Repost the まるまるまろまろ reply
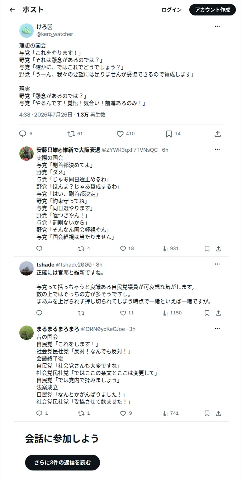 click(81, 413)
